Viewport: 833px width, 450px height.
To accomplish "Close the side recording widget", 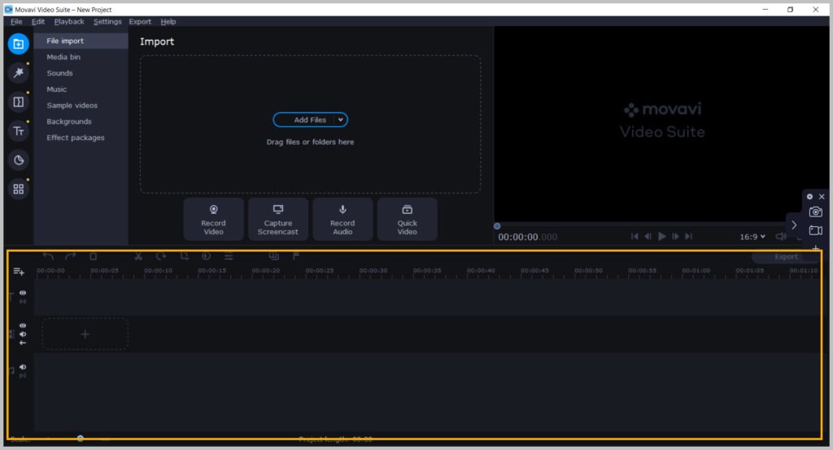I will [x=822, y=197].
